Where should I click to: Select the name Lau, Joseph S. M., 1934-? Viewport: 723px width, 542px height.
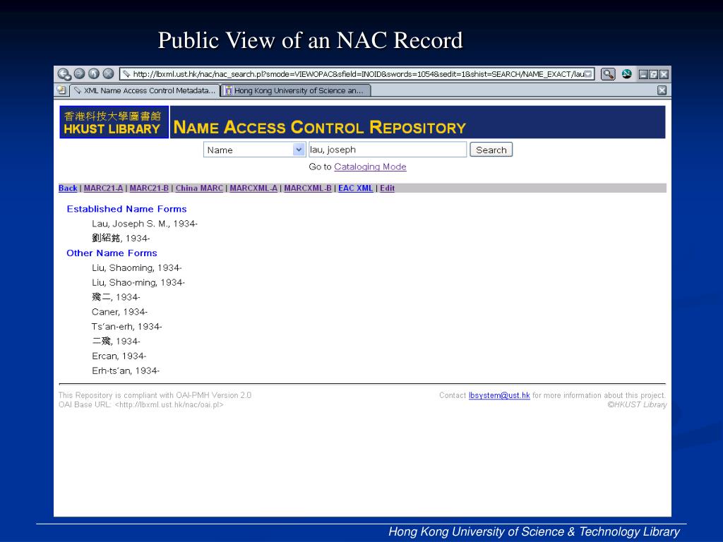[x=144, y=224]
